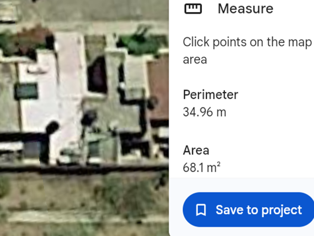Image resolution: width=314 pixels, height=236 pixels.
Task: Click the round dark bush mid-map
Action: point(89,117)
